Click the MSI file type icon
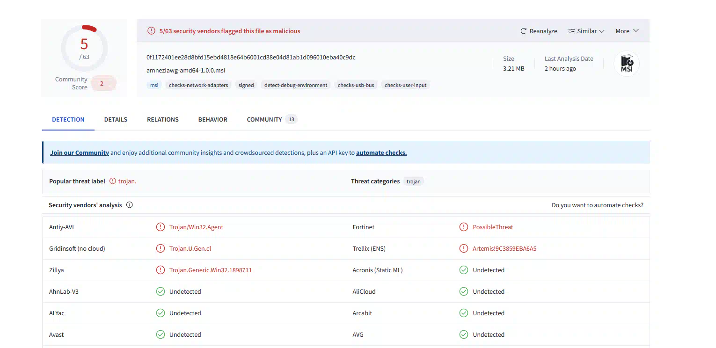 click(x=627, y=64)
